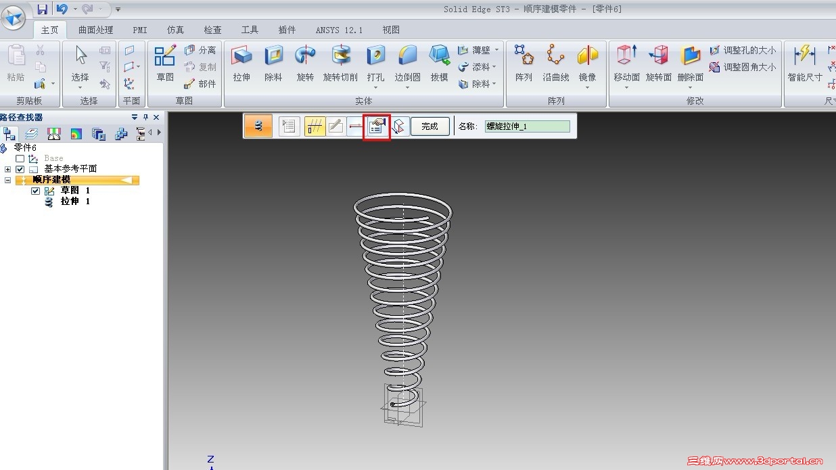
Task: Open the PMI ribbon tab
Action: click(x=140, y=30)
